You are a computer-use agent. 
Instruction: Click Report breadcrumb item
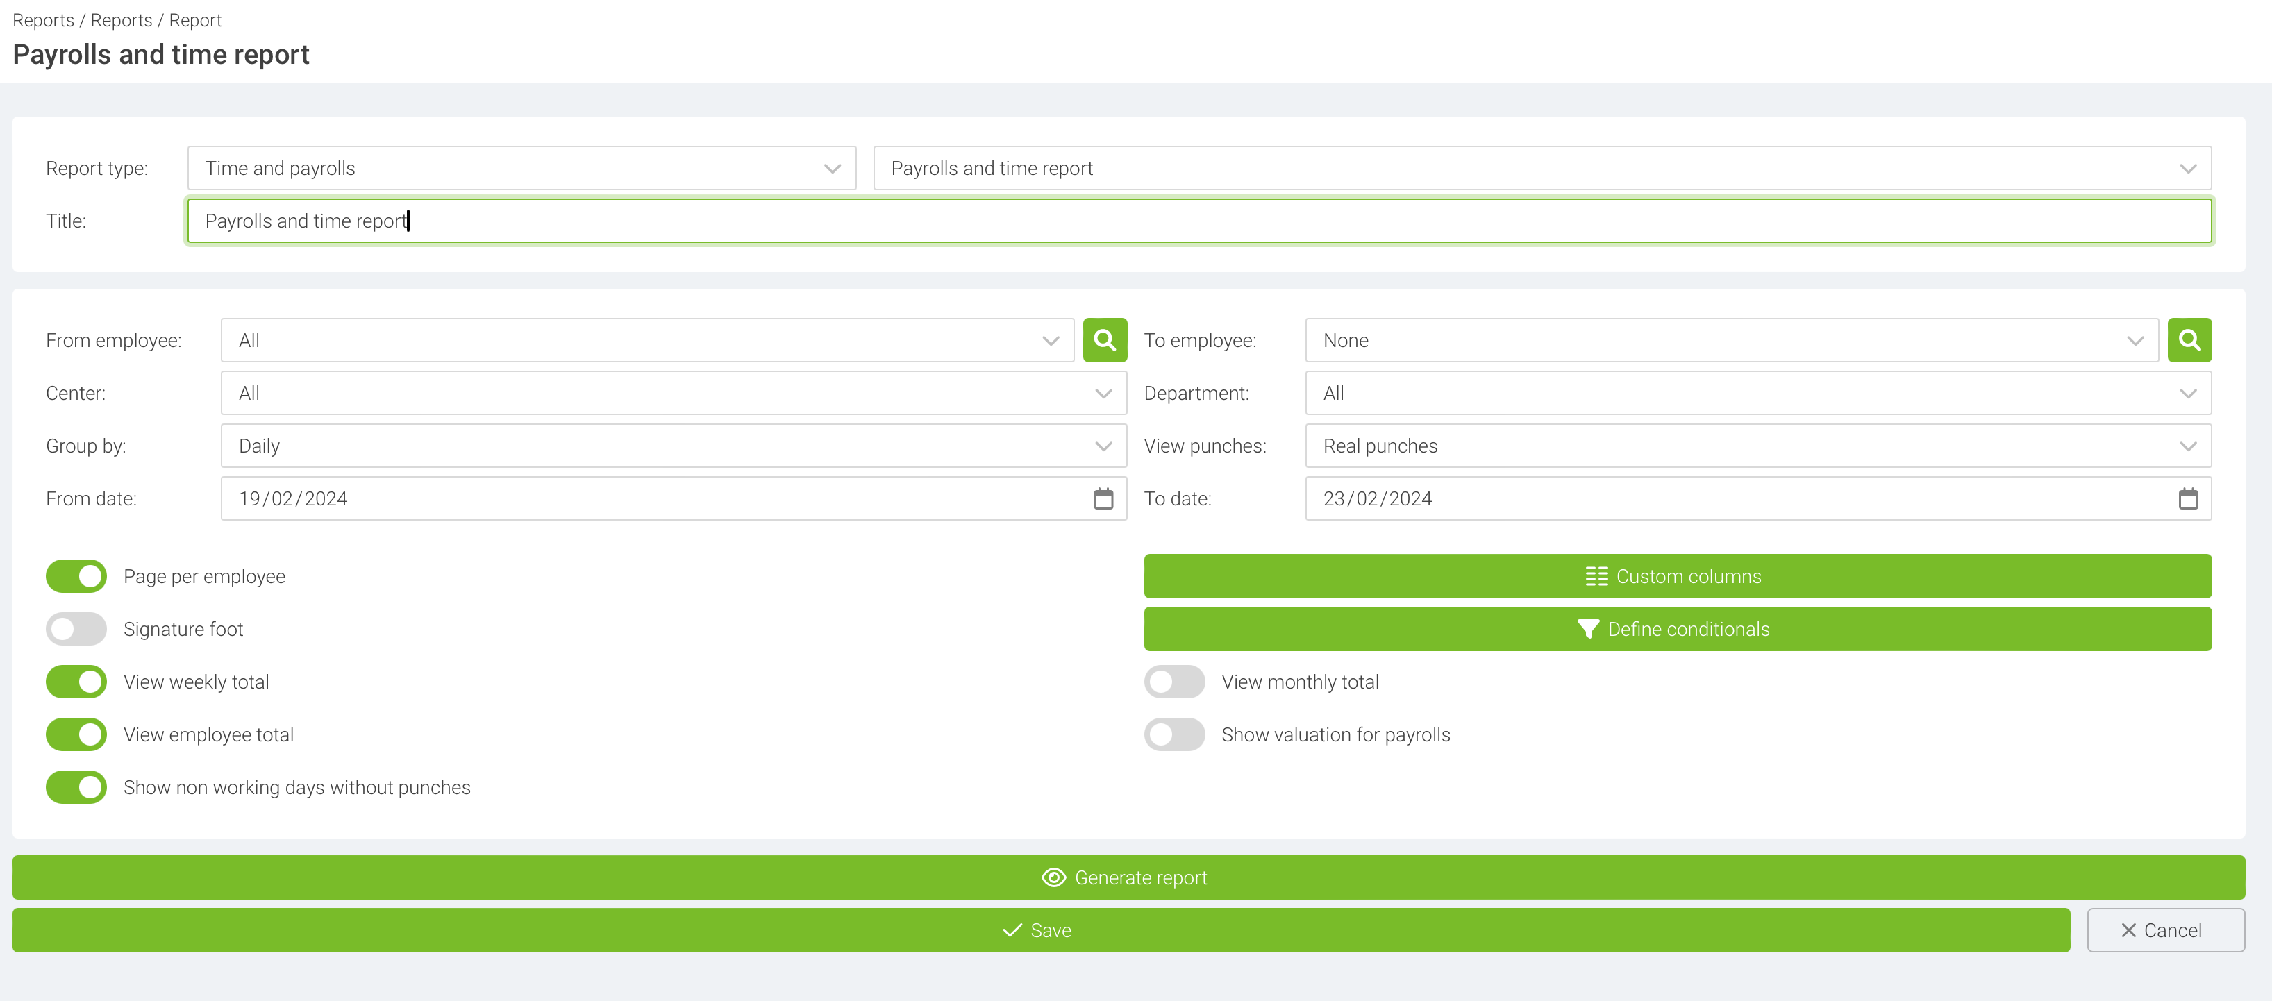pos(195,20)
